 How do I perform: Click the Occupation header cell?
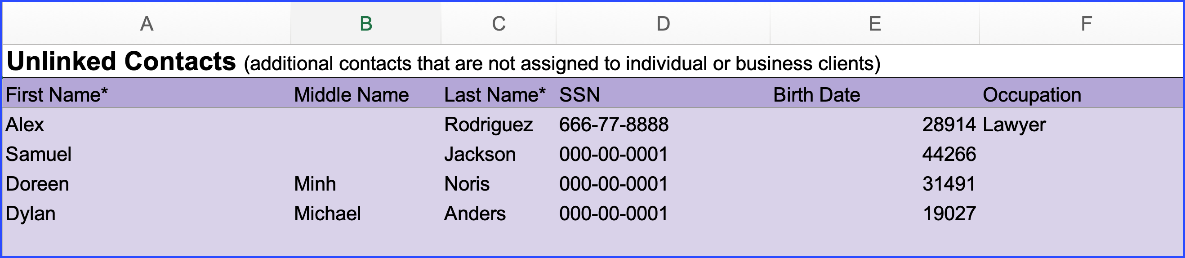[x=1032, y=95]
